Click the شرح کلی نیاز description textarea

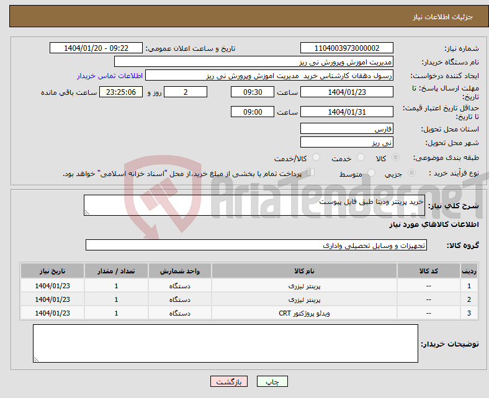(x=254, y=205)
